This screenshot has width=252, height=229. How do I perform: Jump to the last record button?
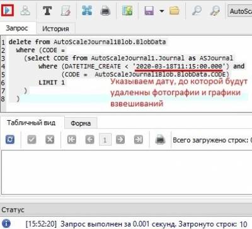pyautogui.click(x=139, y=140)
